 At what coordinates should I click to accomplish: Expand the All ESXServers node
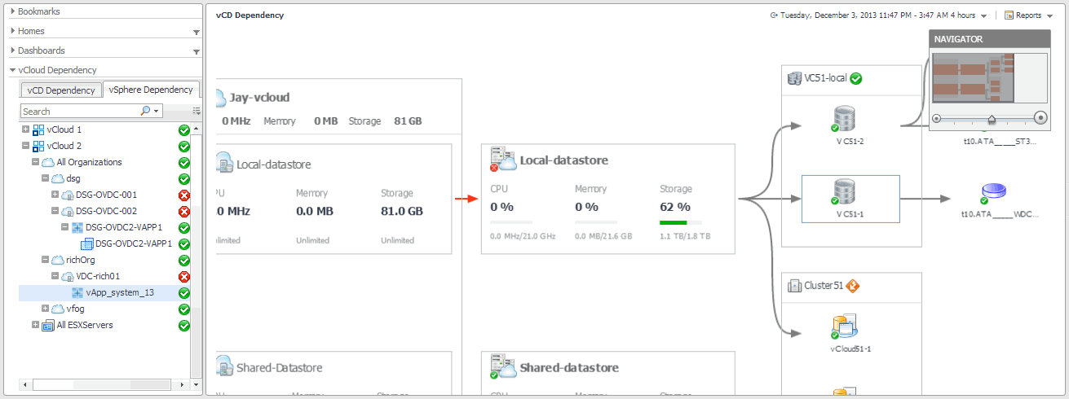(35, 325)
